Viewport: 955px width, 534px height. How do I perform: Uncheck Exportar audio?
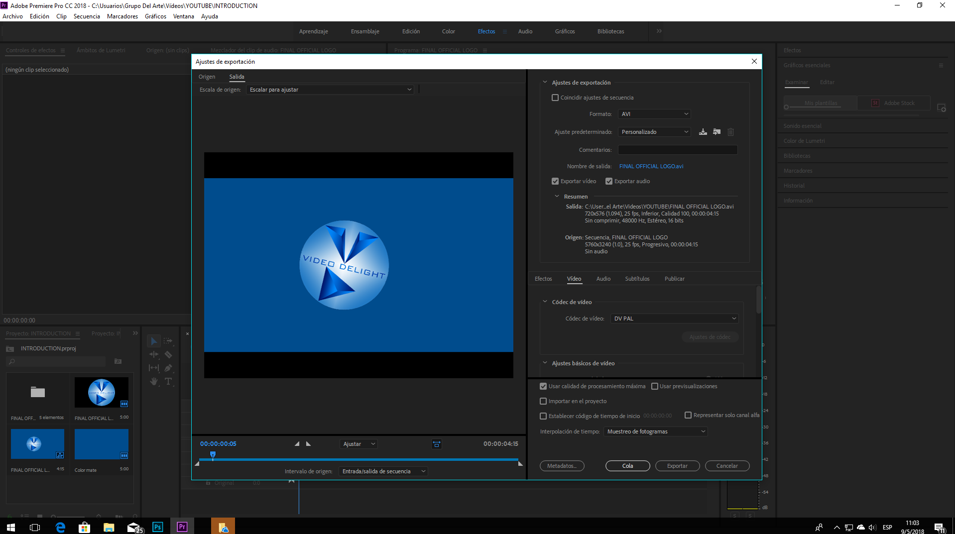(x=609, y=181)
